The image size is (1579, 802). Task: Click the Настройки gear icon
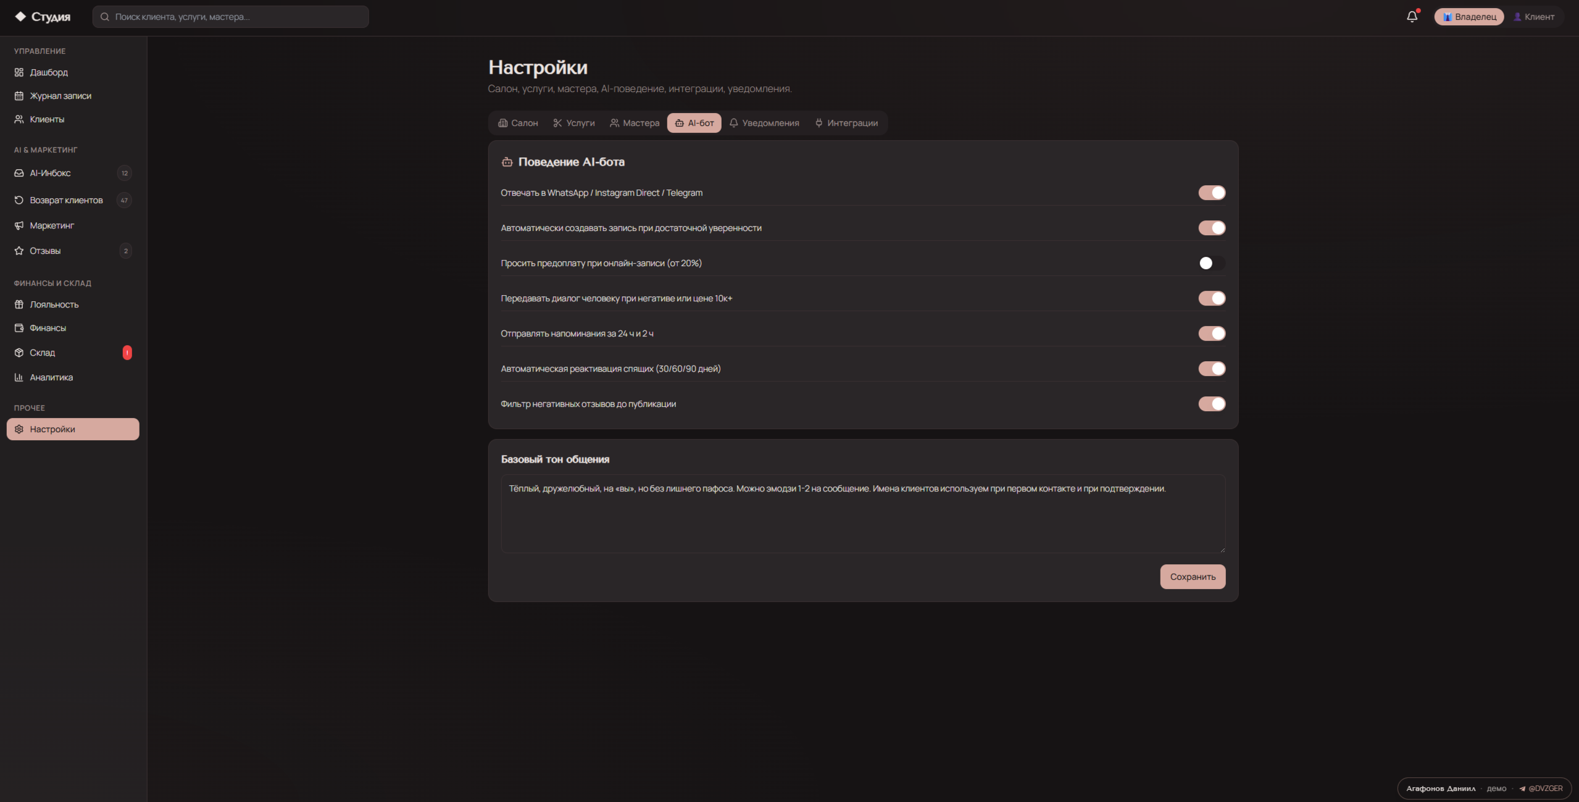point(19,429)
